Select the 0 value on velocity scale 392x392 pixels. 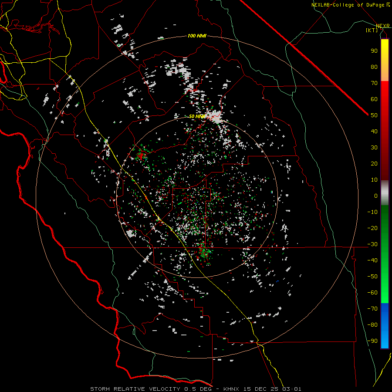click(376, 196)
